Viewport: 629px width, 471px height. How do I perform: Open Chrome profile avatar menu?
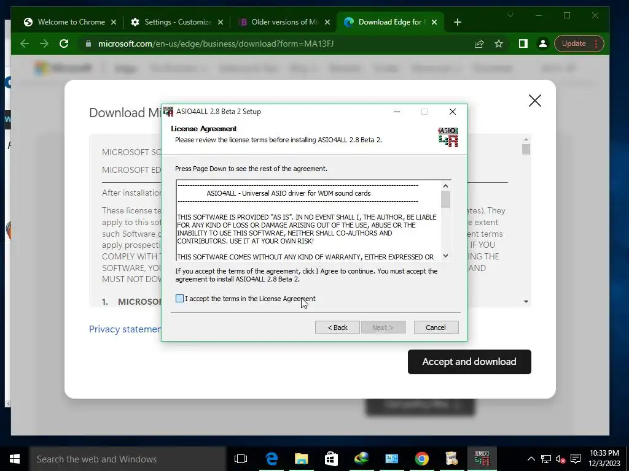[x=543, y=44]
